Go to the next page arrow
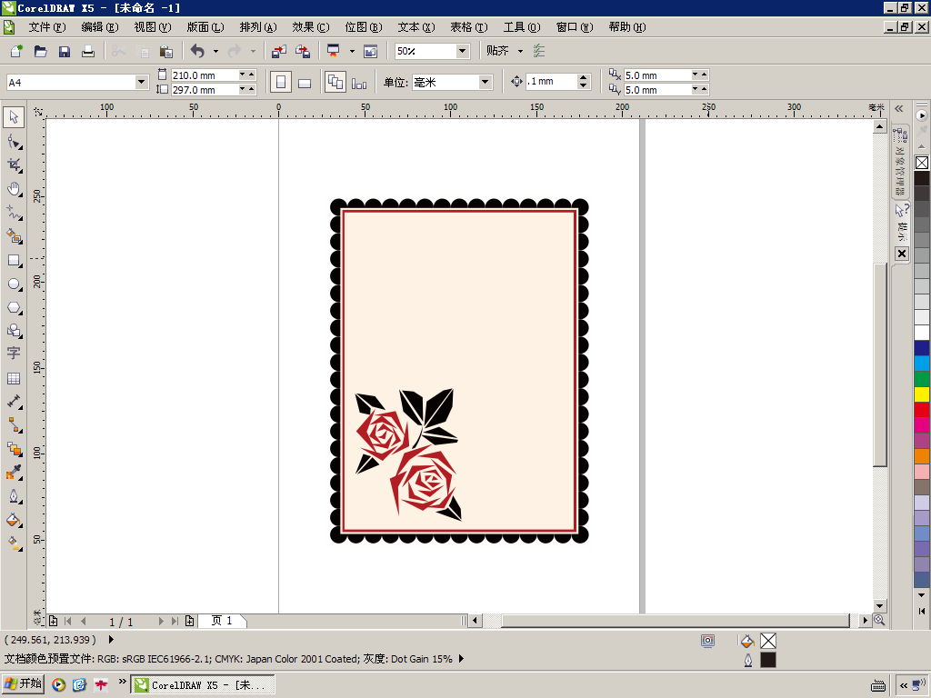Viewport: 931px width, 698px height. [161, 622]
